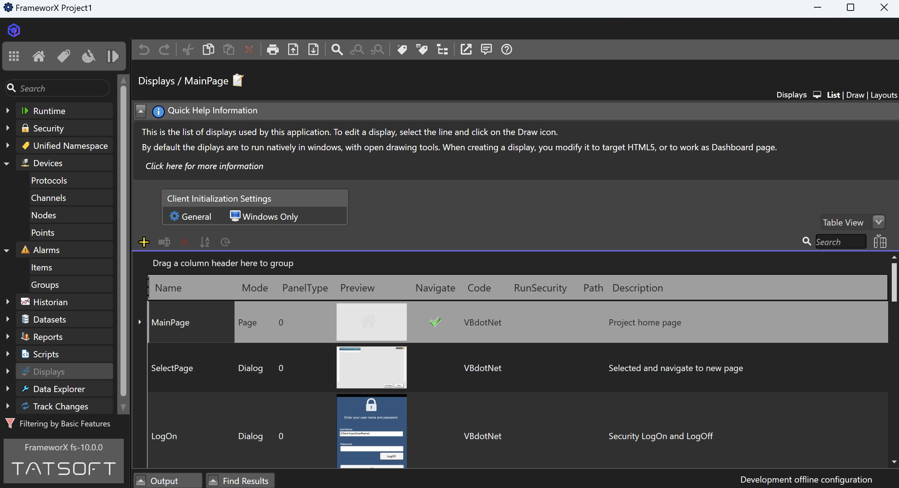
Task: Click the refresh history icon above table
Action: pos(225,242)
